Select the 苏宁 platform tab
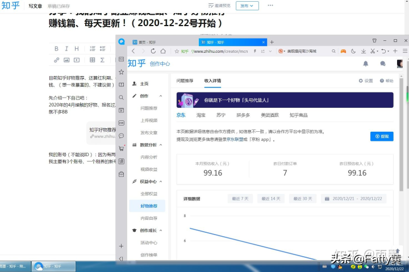This screenshot has width=409, height=272. tap(221, 115)
